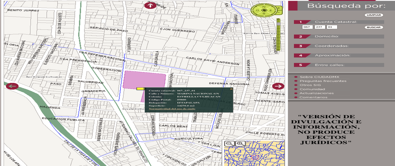Click S on the compass control

tap(264, 13)
